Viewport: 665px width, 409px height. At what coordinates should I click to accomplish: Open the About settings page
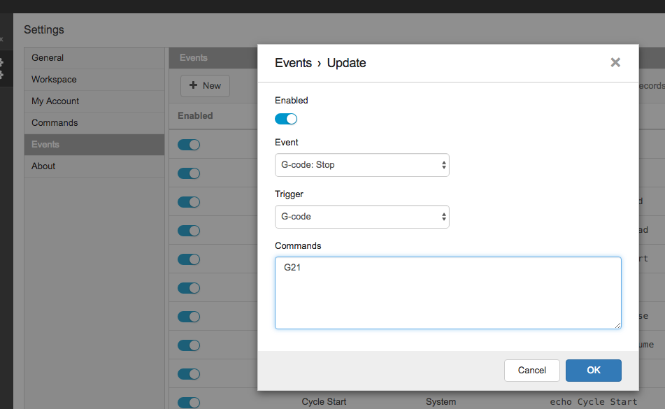[43, 166]
